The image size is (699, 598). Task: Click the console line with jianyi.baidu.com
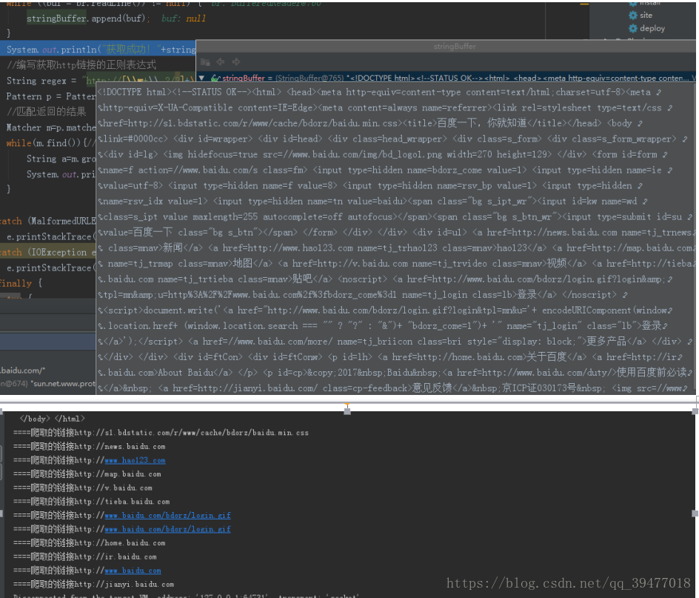point(93,584)
